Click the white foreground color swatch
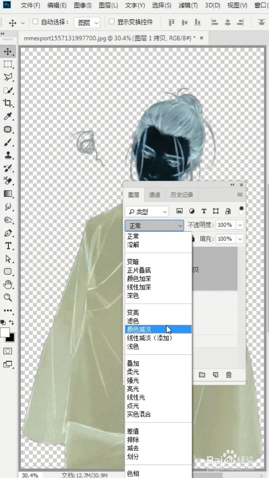269x478 pixels. pyautogui.click(x=5, y=332)
